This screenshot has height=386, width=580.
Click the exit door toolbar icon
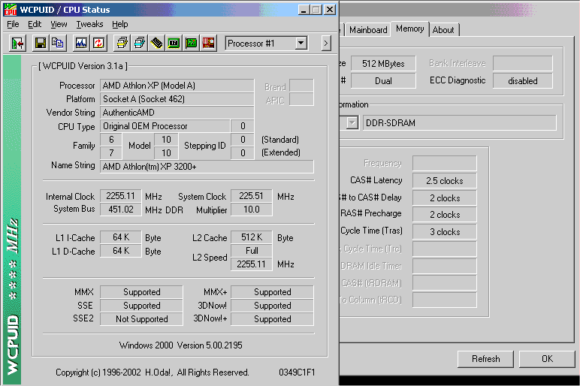tap(17, 44)
